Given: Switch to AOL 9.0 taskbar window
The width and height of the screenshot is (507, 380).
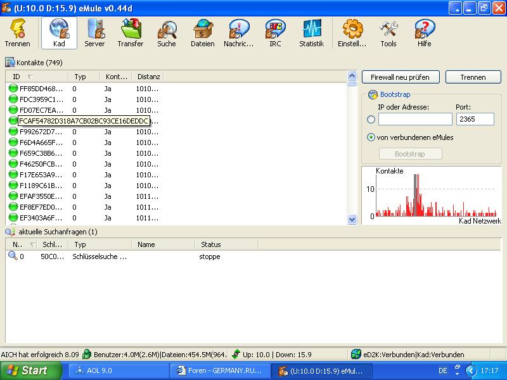Looking at the screenshot, I should tap(118, 370).
